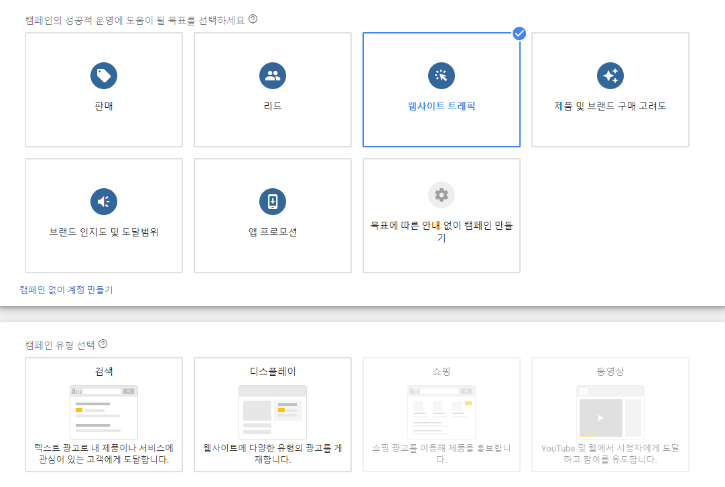
Task: Click the 판매 tag icon
Action: 104,76
